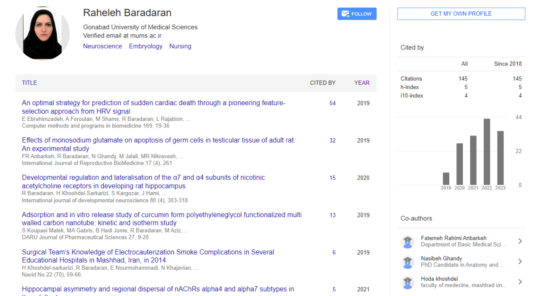Open the Embryology interest tag
536x296 pixels.
[x=146, y=46]
